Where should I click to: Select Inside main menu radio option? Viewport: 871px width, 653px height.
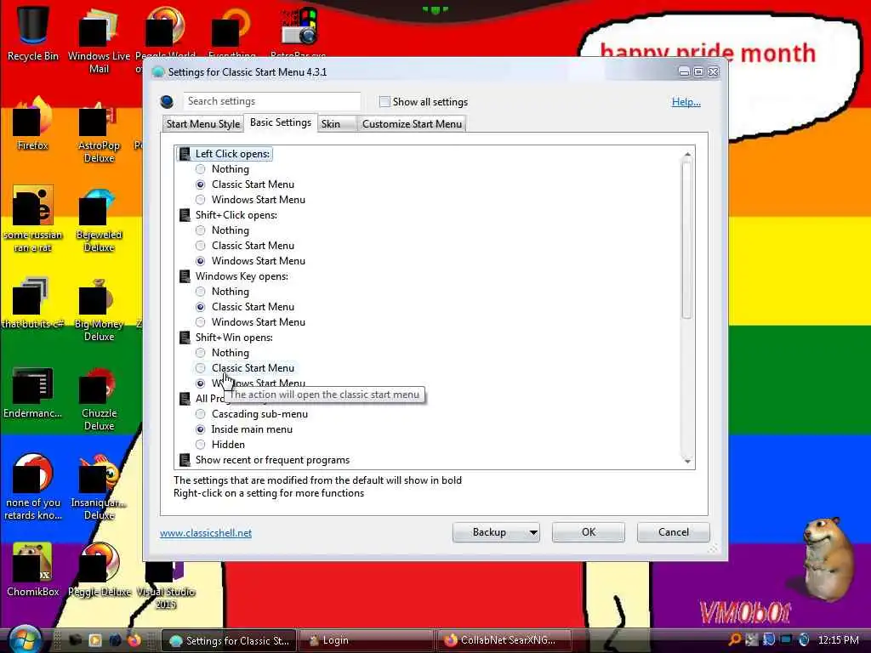coord(201,429)
